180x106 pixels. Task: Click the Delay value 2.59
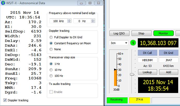(36, 41)
